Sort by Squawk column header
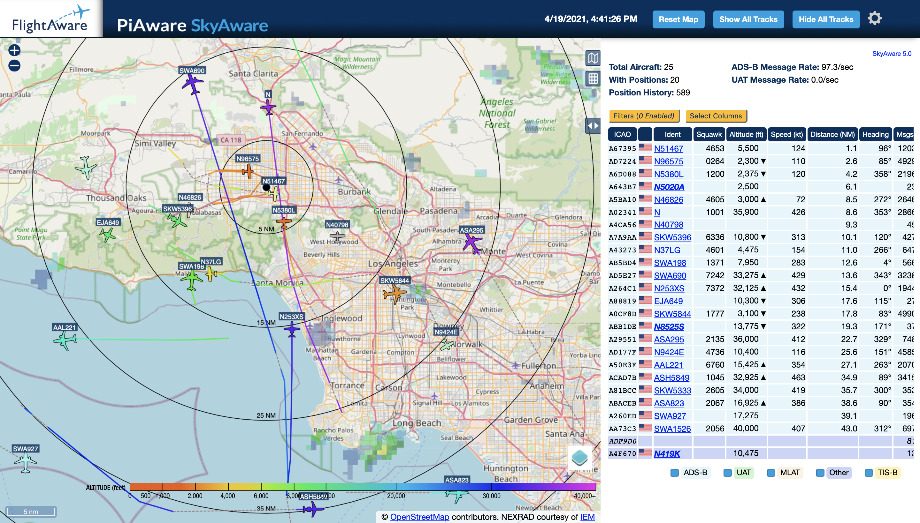 (x=709, y=134)
